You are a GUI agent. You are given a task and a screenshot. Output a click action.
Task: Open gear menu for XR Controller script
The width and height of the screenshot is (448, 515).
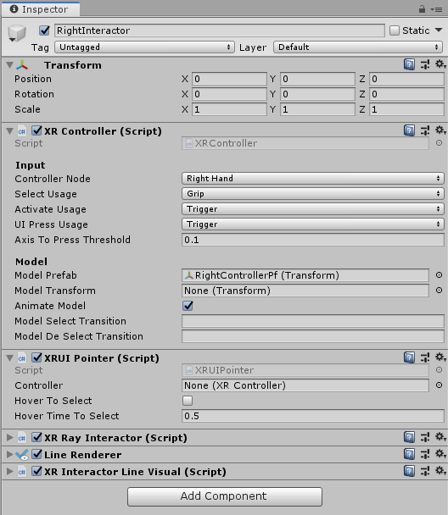(440, 130)
